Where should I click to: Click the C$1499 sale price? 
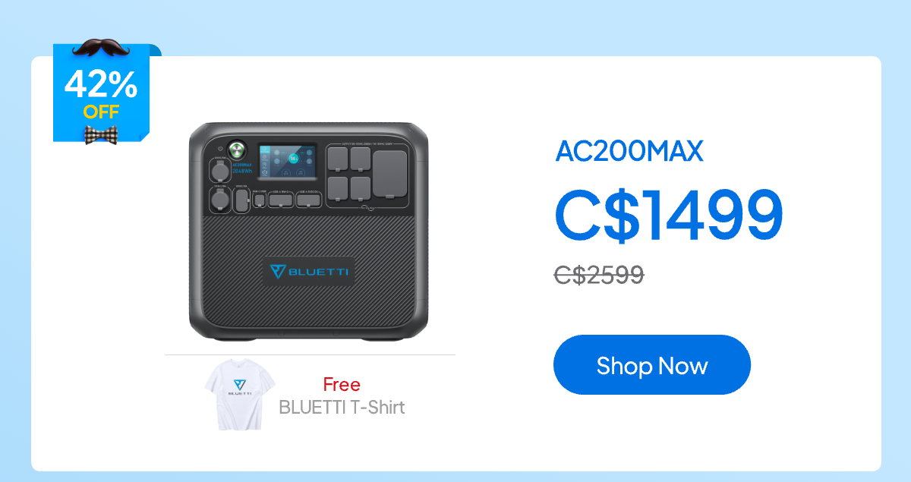669,214
